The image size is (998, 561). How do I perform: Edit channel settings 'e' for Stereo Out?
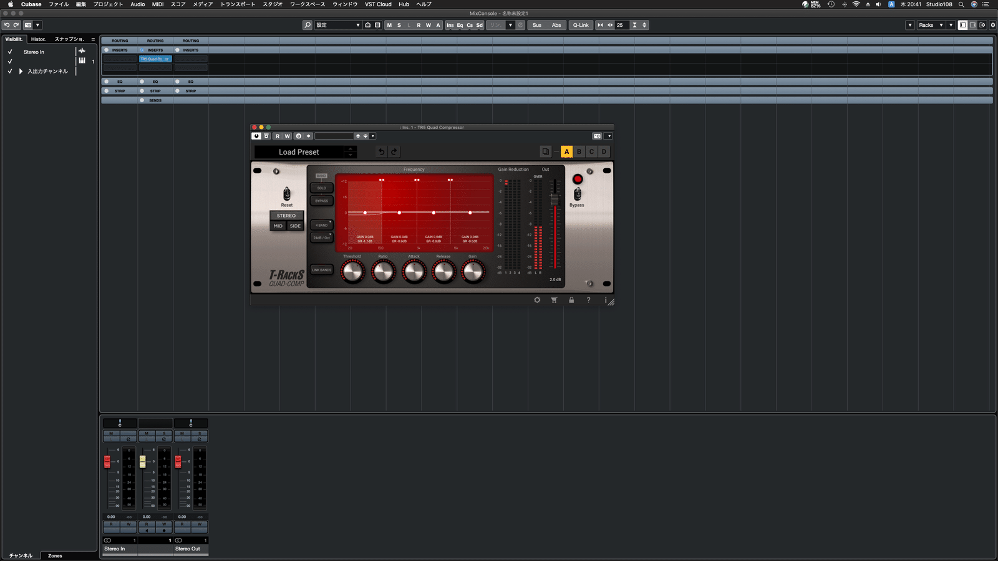pyautogui.click(x=200, y=439)
